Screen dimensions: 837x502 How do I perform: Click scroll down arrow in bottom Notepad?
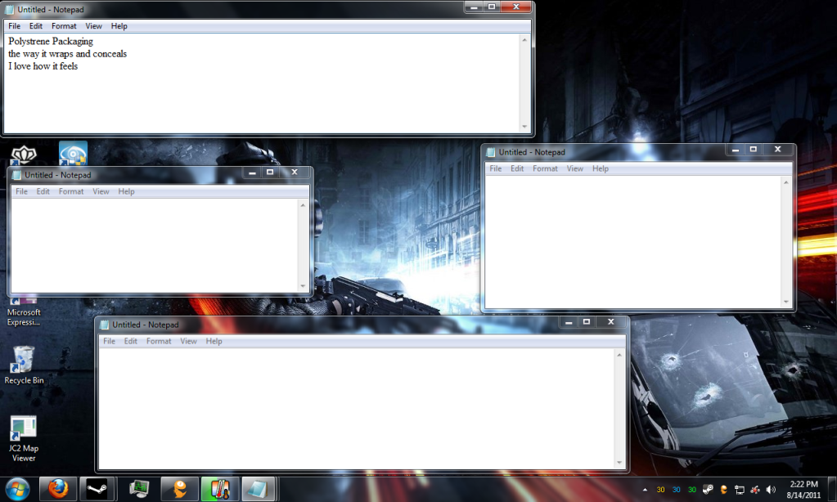tap(619, 463)
